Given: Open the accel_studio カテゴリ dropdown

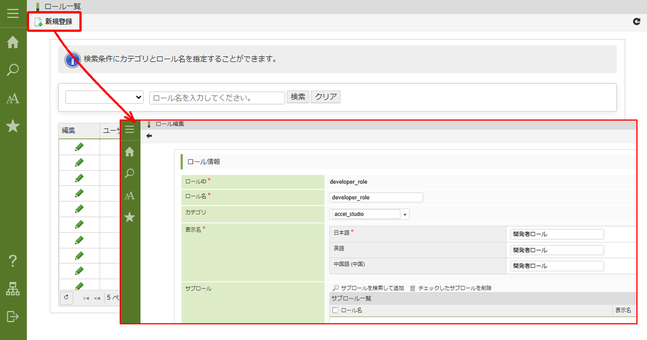Looking at the screenshot, I should tap(405, 214).
